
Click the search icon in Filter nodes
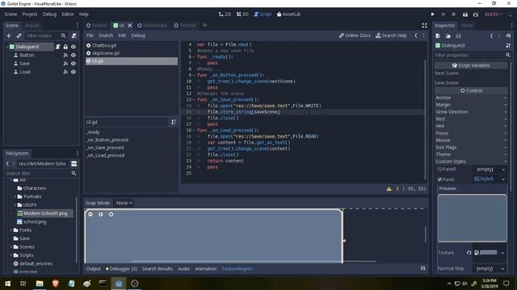(x=63, y=35)
